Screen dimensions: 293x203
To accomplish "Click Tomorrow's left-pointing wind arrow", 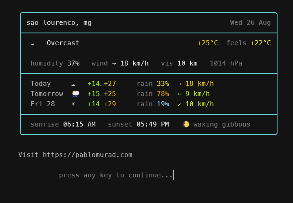I will pos(179,94).
